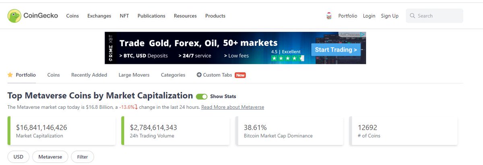Click the 4.5 Excellent rating on the ad
The width and height of the screenshot is (483, 165).
286,52
